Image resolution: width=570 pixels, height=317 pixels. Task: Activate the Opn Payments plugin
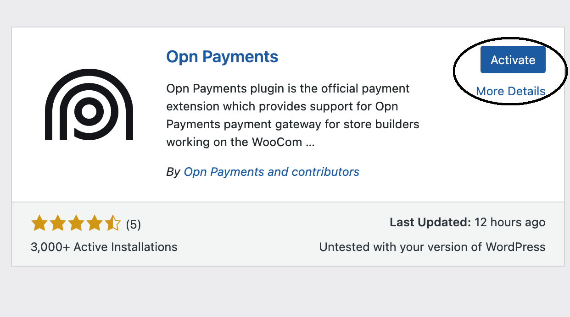tap(513, 60)
